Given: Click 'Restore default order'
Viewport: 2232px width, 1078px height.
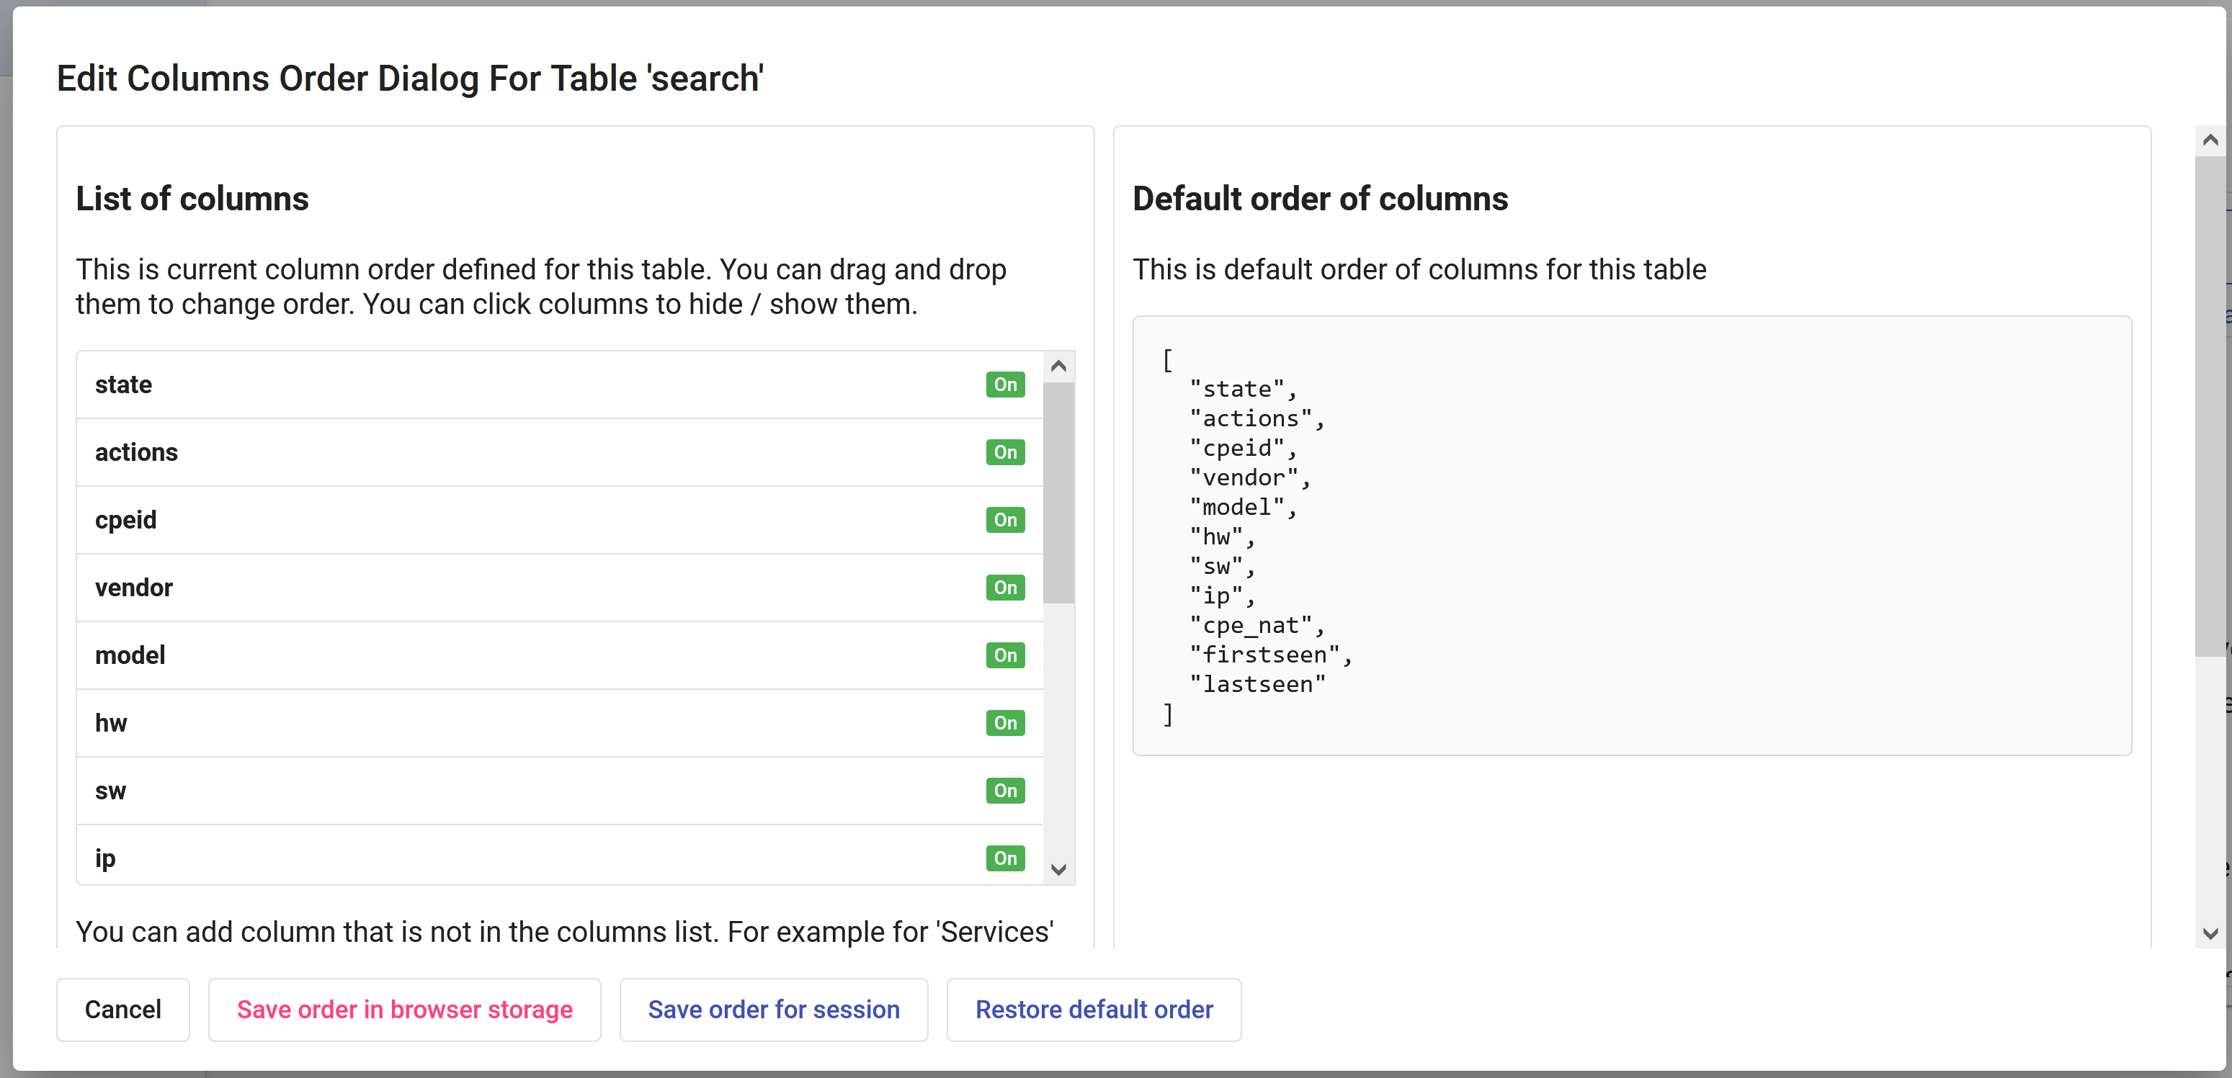Looking at the screenshot, I should tap(1094, 1010).
